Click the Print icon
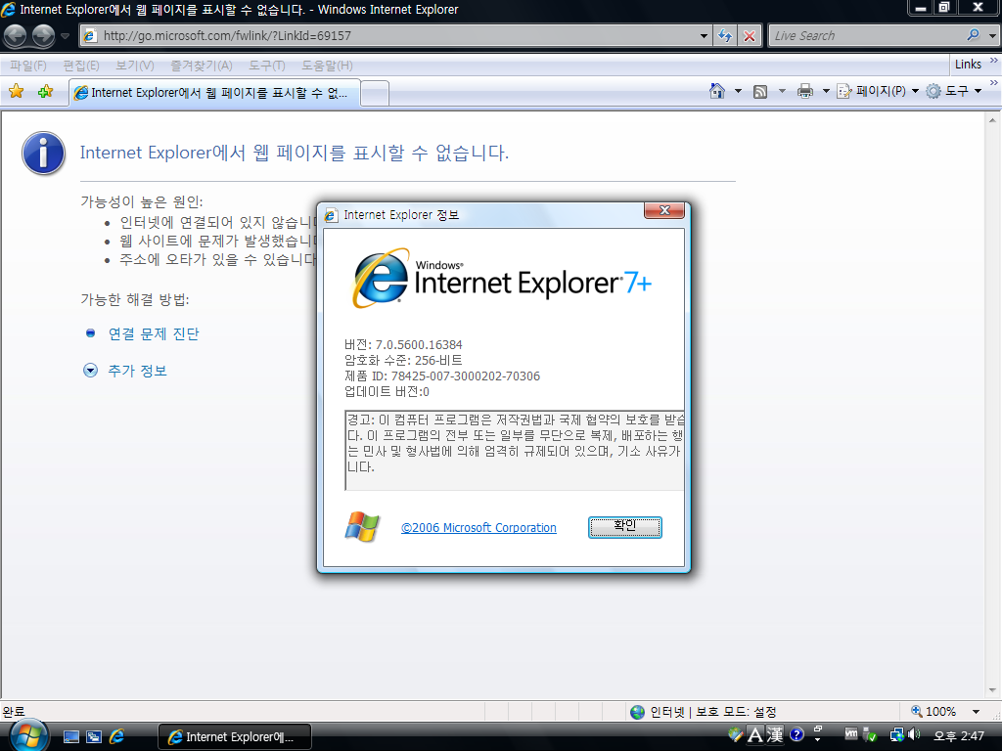 [805, 91]
